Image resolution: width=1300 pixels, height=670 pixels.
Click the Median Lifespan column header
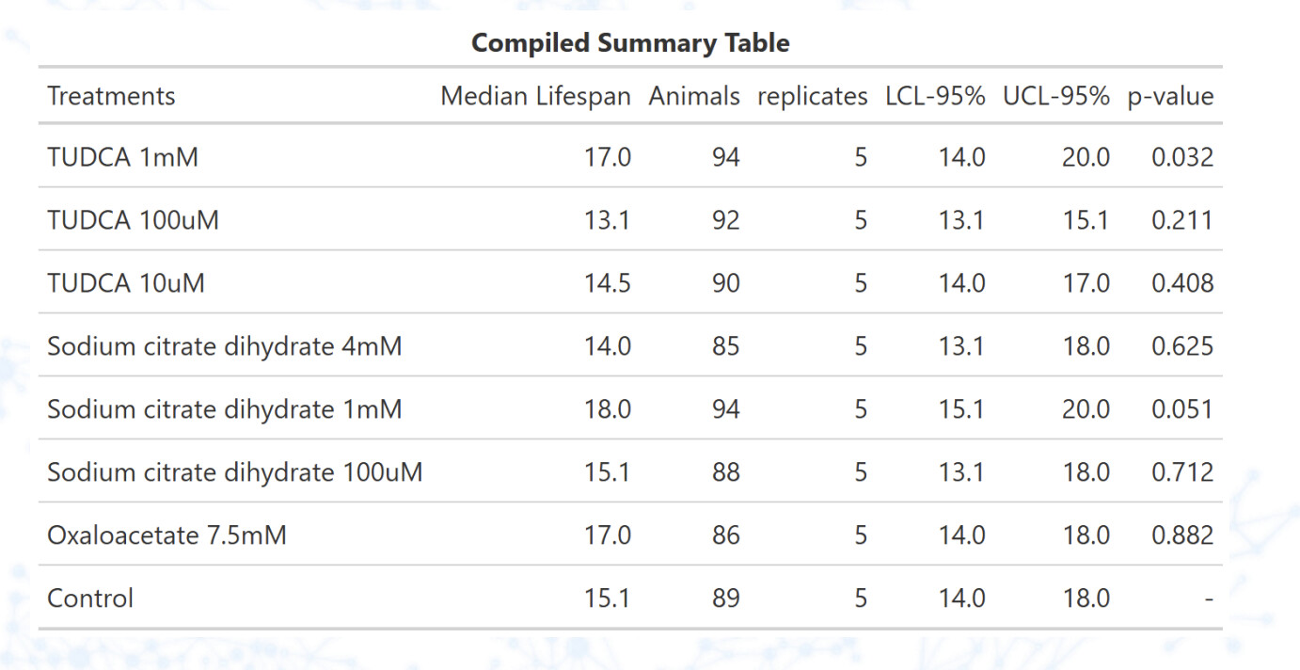click(535, 96)
